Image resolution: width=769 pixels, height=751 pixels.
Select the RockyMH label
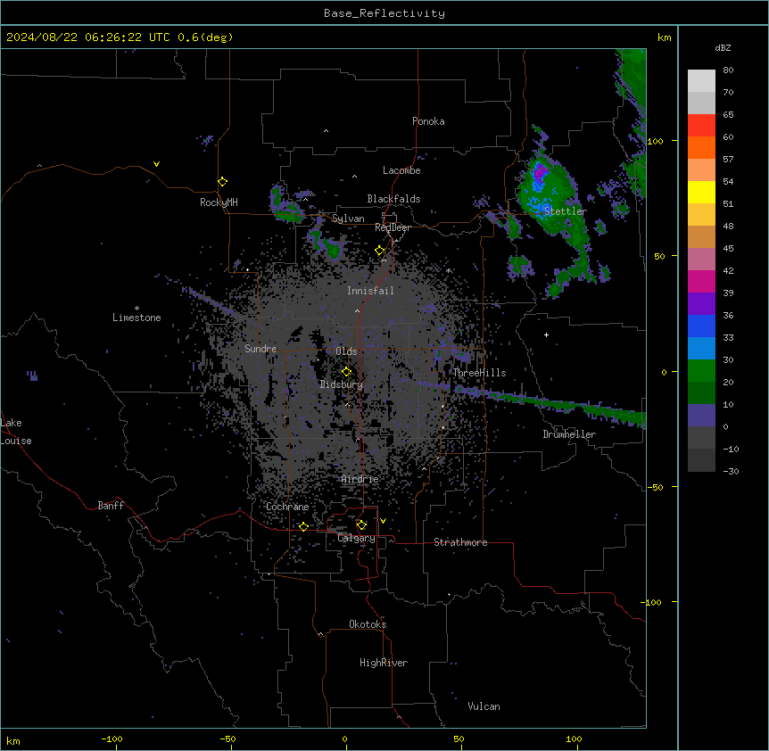point(219,202)
